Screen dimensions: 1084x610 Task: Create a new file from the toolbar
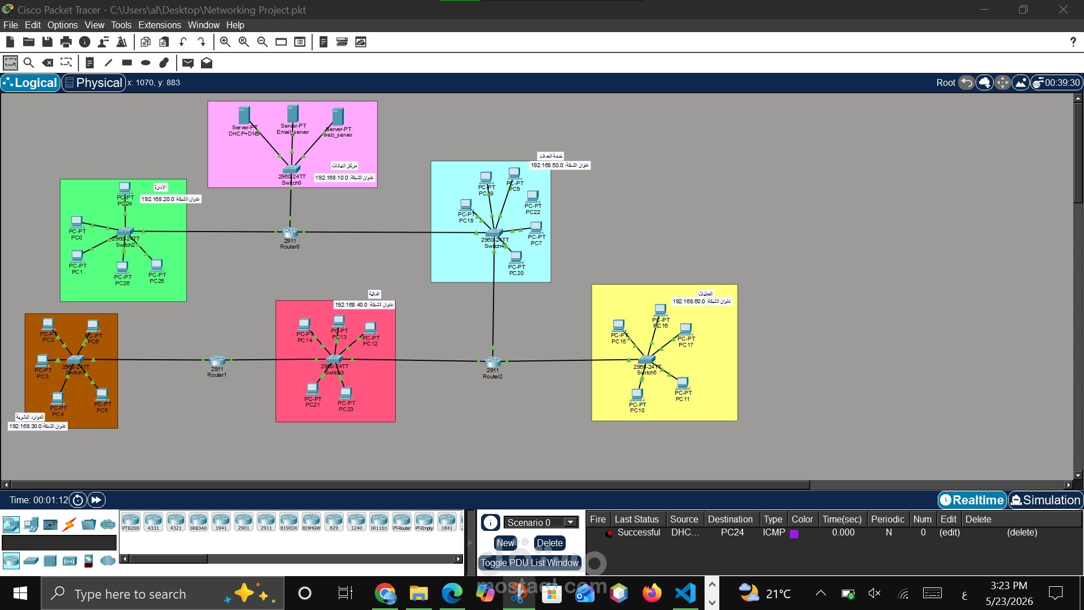click(10, 42)
